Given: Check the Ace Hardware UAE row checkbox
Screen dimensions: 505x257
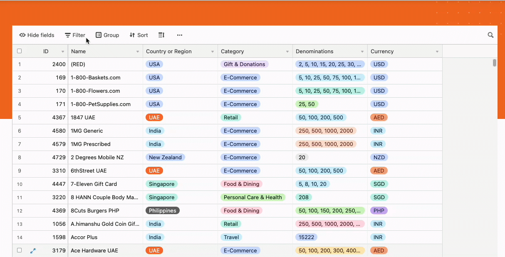Looking at the screenshot, I should pos(19,250).
